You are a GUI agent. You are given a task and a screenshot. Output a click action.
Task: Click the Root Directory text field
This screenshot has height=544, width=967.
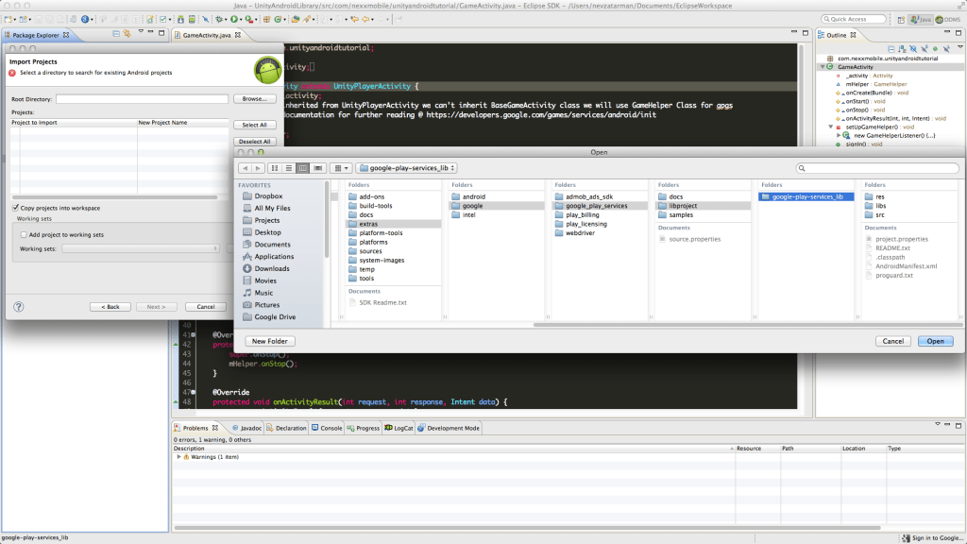(142, 98)
